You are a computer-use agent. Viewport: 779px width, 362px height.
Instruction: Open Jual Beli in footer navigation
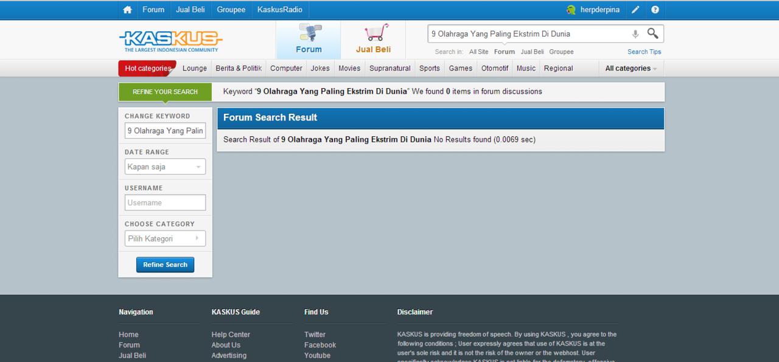(132, 355)
